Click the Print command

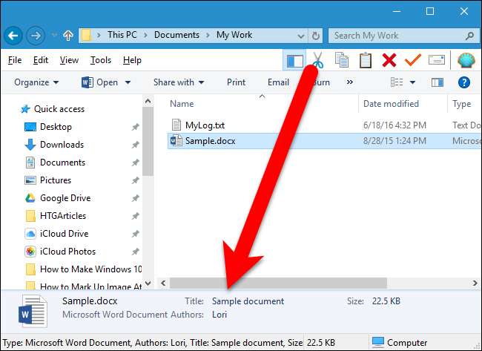click(x=236, y=82)
